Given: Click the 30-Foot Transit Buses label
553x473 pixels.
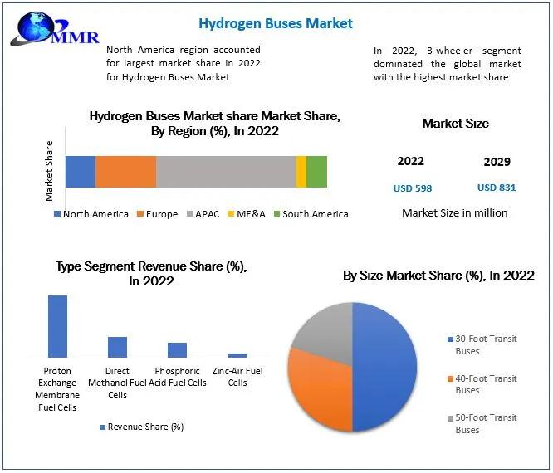Looking at the screenshot, I should [x=486, y=344].
